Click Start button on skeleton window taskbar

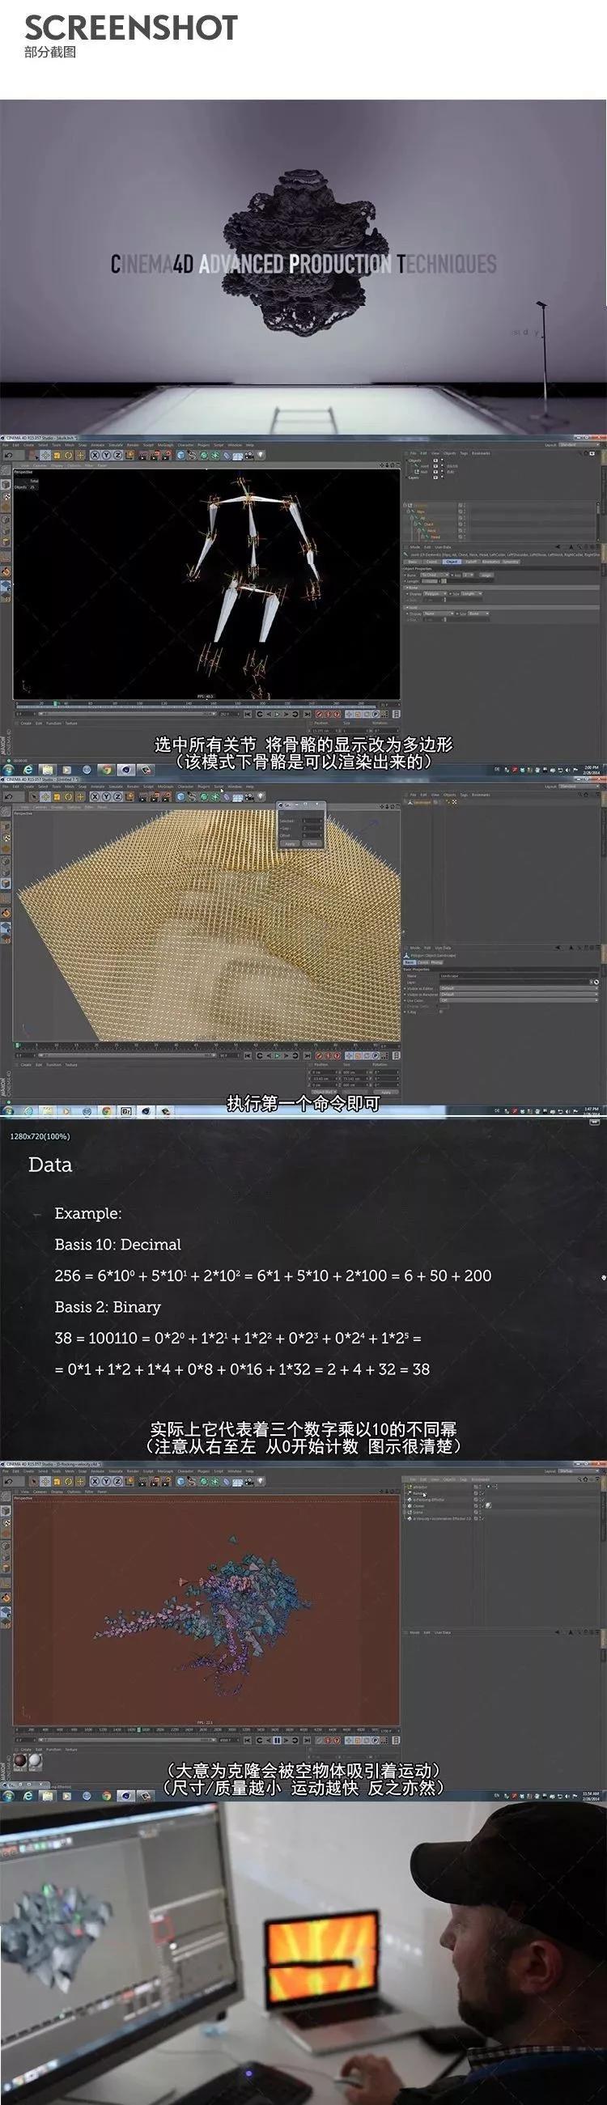[x=9, y=769]
